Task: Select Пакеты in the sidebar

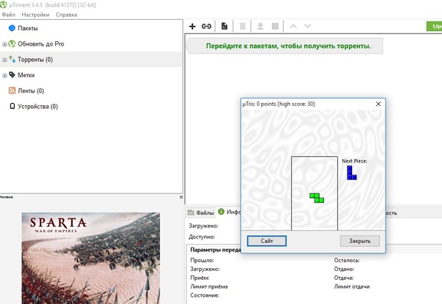Action: (x=28, y=28)
